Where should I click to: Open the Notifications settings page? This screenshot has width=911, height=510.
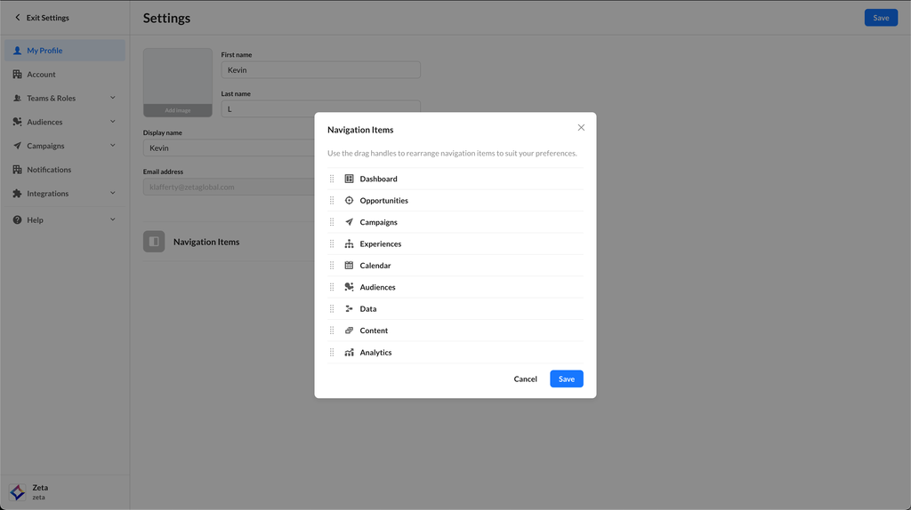[x=49, y=170]
